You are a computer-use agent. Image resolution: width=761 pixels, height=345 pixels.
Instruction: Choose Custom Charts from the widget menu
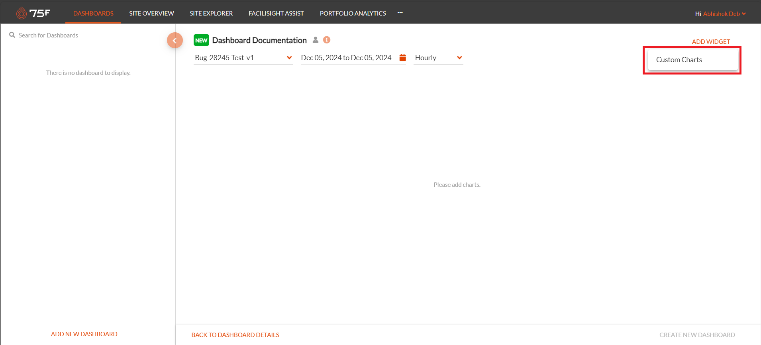(679, 60)
